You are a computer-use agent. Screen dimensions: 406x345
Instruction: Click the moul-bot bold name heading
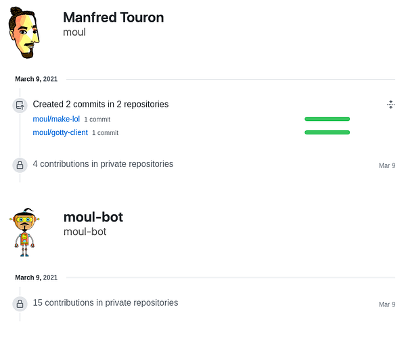coord(93,217)
